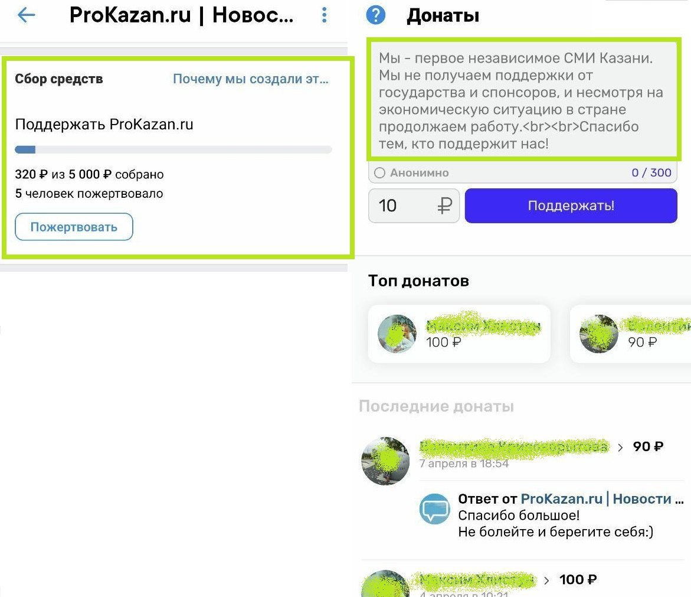The width and height of the screenshot is (691, 597).
Task: Expand the 90 ₽ donation chevron
Action: pos(621,448)
